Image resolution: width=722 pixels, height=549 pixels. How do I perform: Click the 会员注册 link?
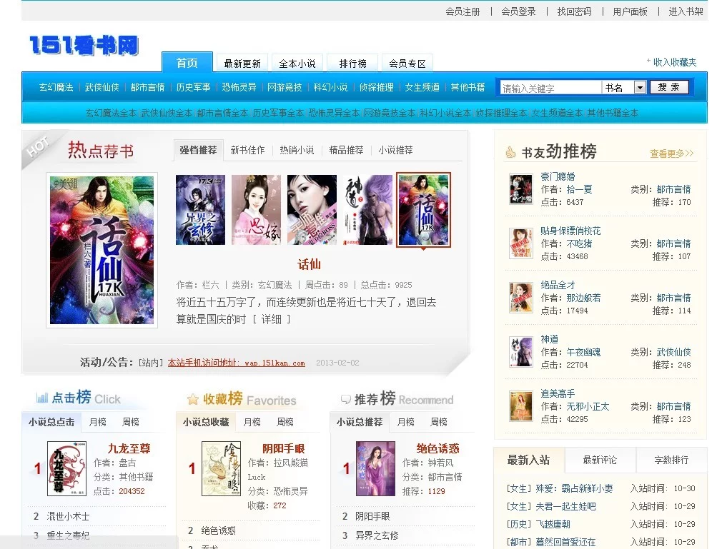click(x=463, y=12)
